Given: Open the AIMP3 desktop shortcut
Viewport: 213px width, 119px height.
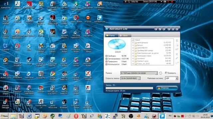Looking at the screenshot, I should pyautogui.click(x=6, y=61).
